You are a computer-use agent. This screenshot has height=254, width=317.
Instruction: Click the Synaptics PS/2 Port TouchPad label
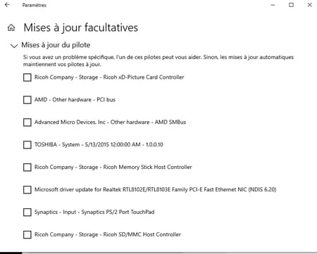point(94,212)
